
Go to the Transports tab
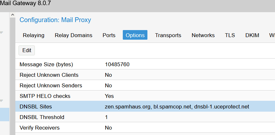[168, 35]
